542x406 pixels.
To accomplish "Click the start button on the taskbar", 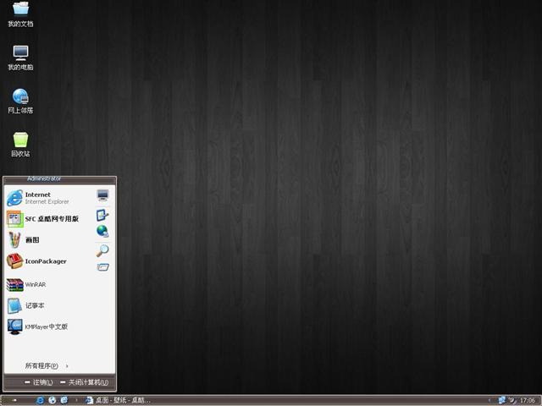I will [x=14, y=400].
